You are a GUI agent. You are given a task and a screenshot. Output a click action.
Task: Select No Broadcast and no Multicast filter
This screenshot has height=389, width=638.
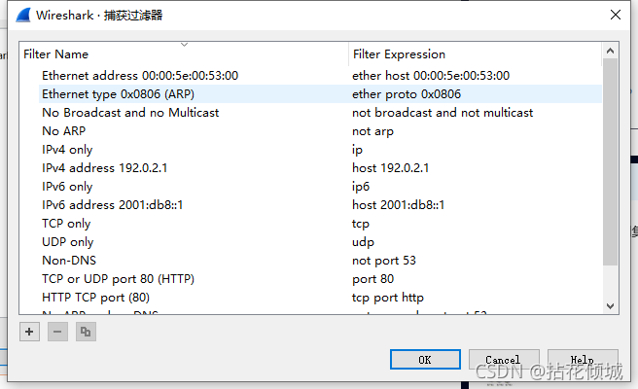130,113
